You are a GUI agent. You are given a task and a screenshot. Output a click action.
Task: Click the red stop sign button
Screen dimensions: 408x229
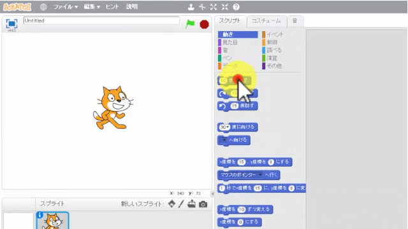204,24
